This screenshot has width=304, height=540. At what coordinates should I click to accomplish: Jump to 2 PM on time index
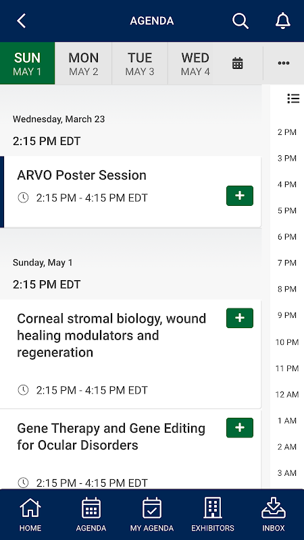[x=286, y=132]
